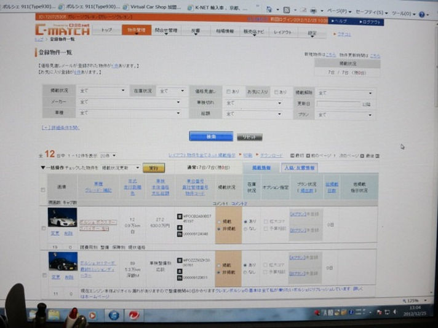Image resolution: width=438 pixels, height=328 pixels.
Task: Click the network tray icon
Action: [x=387, y=313]
